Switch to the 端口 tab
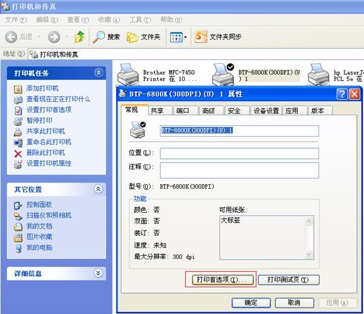 click(x=186, y=111)
